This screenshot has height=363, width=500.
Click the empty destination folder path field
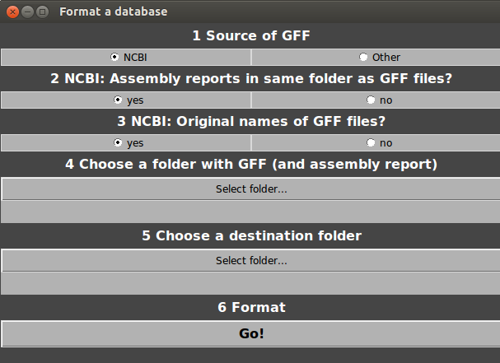[250, 283]
